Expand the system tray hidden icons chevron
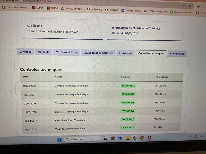Image resolution: width=206 pixels, height=154 pixels. pos(191,137)
